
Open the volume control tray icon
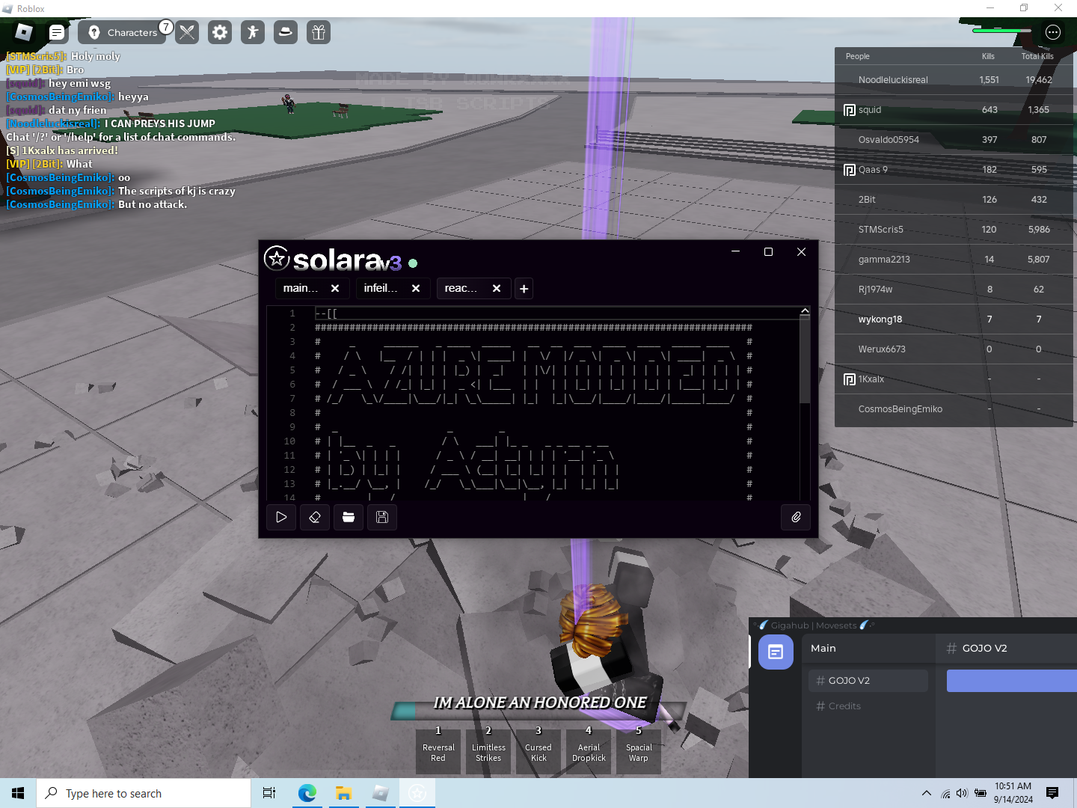pyautogui.click(x=962, y=793)
